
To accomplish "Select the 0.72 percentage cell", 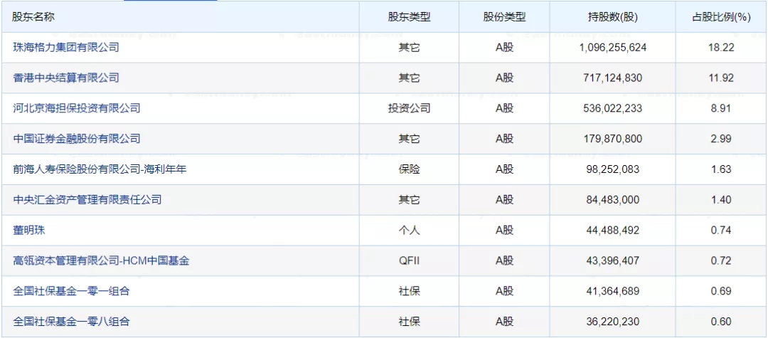I will point(720,260).
